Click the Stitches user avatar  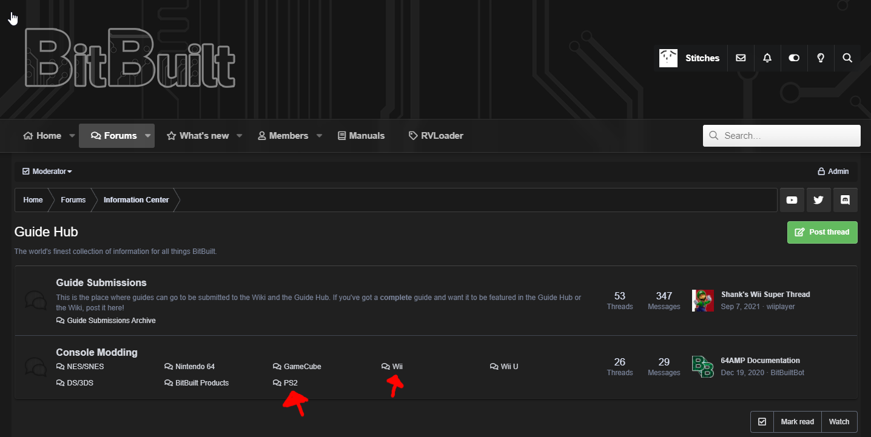point(668,58)
